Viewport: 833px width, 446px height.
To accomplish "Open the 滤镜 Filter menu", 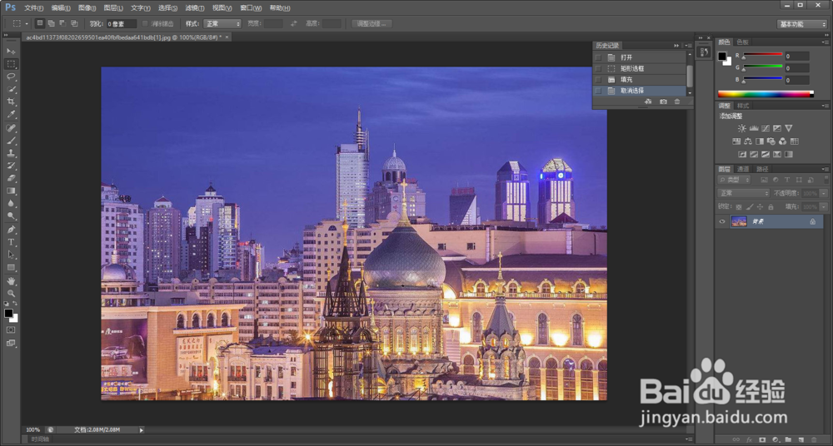I will 195,8.
